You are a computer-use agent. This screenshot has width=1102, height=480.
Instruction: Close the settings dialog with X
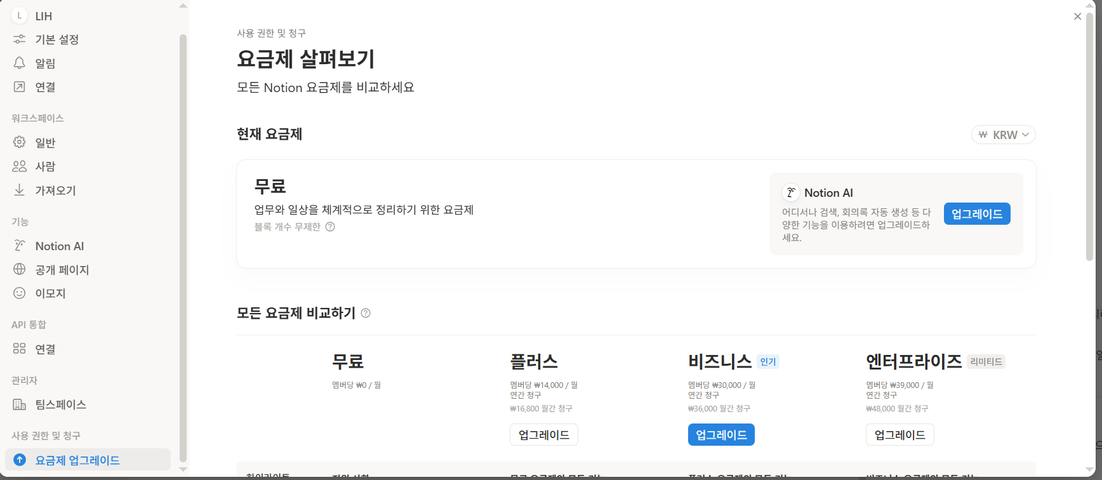(1077, 17)
